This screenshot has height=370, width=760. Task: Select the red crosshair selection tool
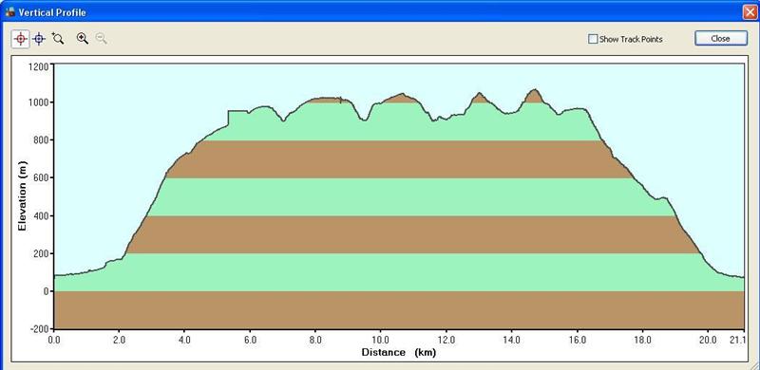(20, 39)
